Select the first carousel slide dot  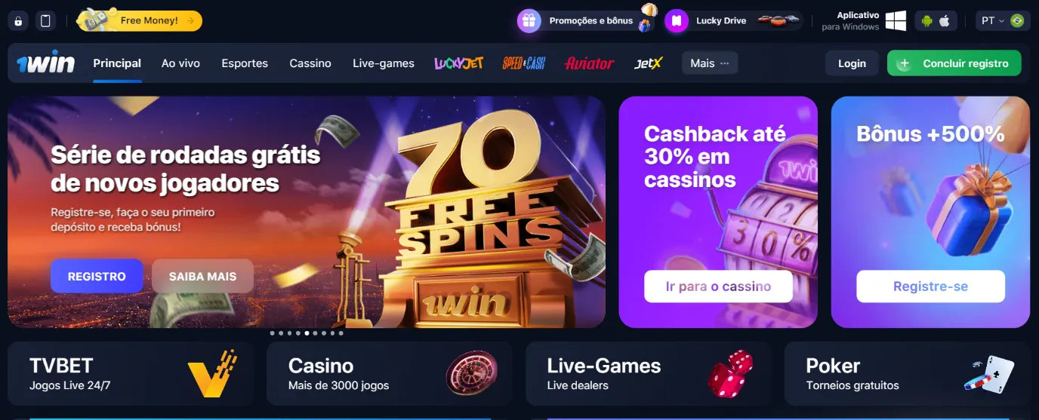point(273,333)
